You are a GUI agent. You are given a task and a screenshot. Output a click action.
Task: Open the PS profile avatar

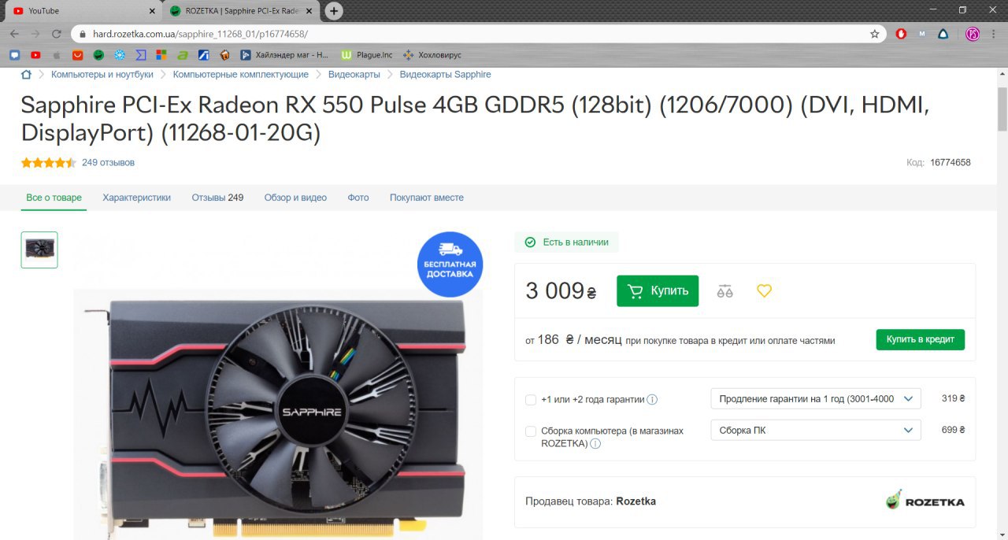[x=973, y=34]
